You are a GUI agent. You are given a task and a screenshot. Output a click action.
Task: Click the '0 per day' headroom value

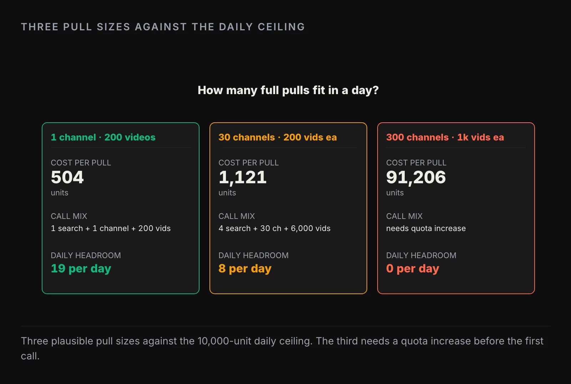[413, 268]
